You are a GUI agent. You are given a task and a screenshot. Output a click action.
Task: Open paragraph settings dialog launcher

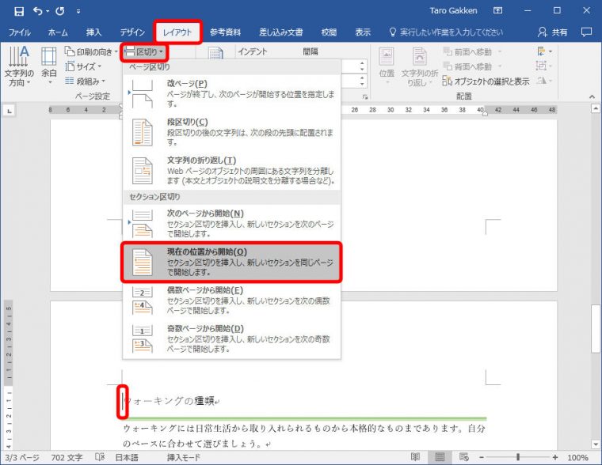(x=365, y=97)
